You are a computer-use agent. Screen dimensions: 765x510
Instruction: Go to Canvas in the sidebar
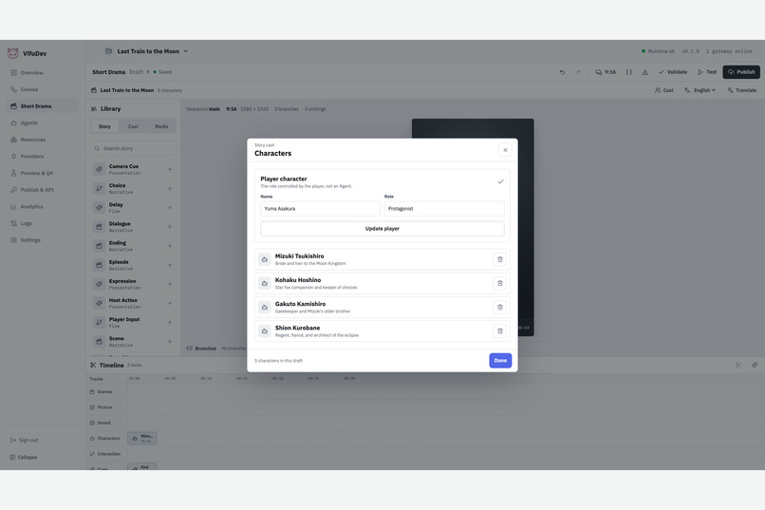[43, 89]
